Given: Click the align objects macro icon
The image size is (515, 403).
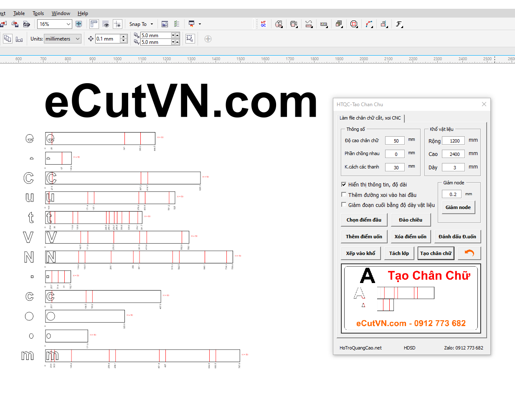Looking at the screenshot, I should (384, 24).
